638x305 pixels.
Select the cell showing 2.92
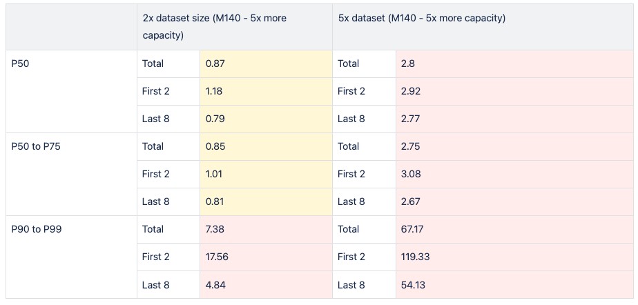tap(514, 91)
